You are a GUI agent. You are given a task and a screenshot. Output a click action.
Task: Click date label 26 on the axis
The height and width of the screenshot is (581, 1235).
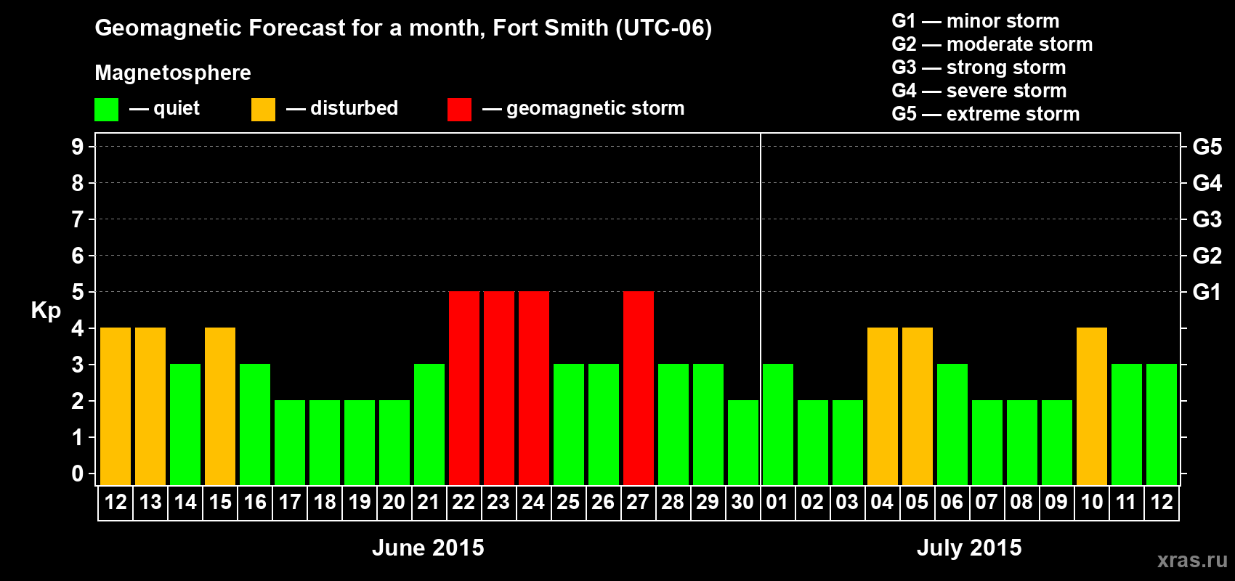pyautogui.click(x=604, y=503)
